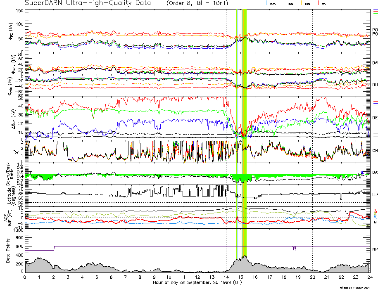Screen dimensions: 378x289
Task: Click the 12 tick label on the hour axis
Action: [x=197, y=277]
